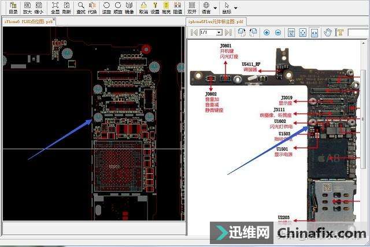This screenshot has height=247, width=370.
Task: Click the U1503 label in the PDF
Action: point(284,133)
